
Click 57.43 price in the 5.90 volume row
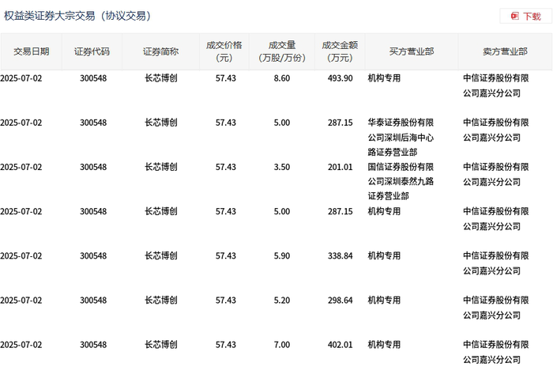pyautogui.click(x=226, y=255)
